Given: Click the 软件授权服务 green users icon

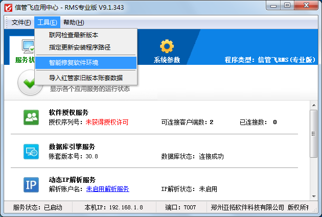Looking at the screenshot, I should 31,117.
